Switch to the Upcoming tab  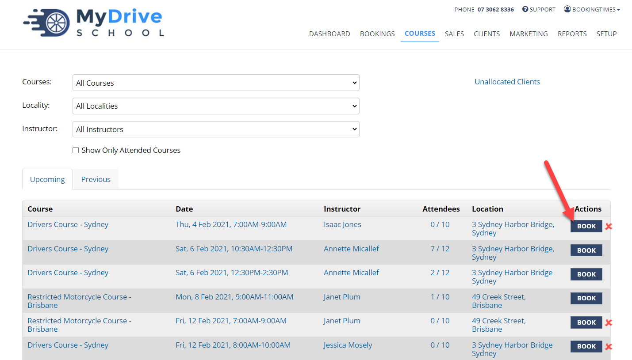pos(47,179)
